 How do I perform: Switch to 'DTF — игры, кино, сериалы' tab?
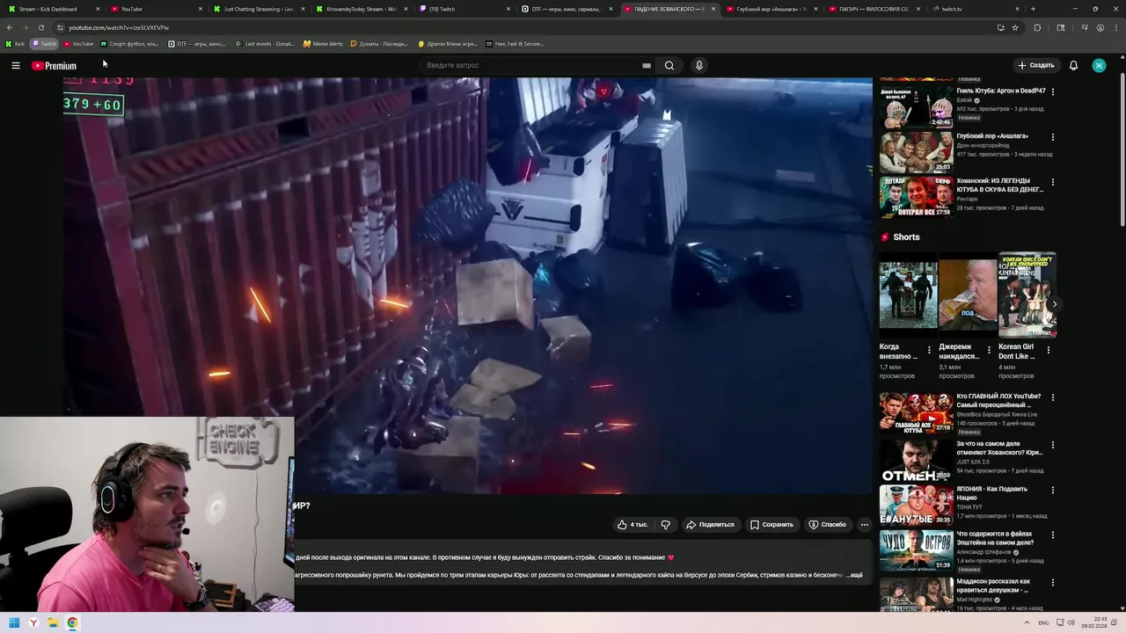pyautogui.click(x=567, y=9)
